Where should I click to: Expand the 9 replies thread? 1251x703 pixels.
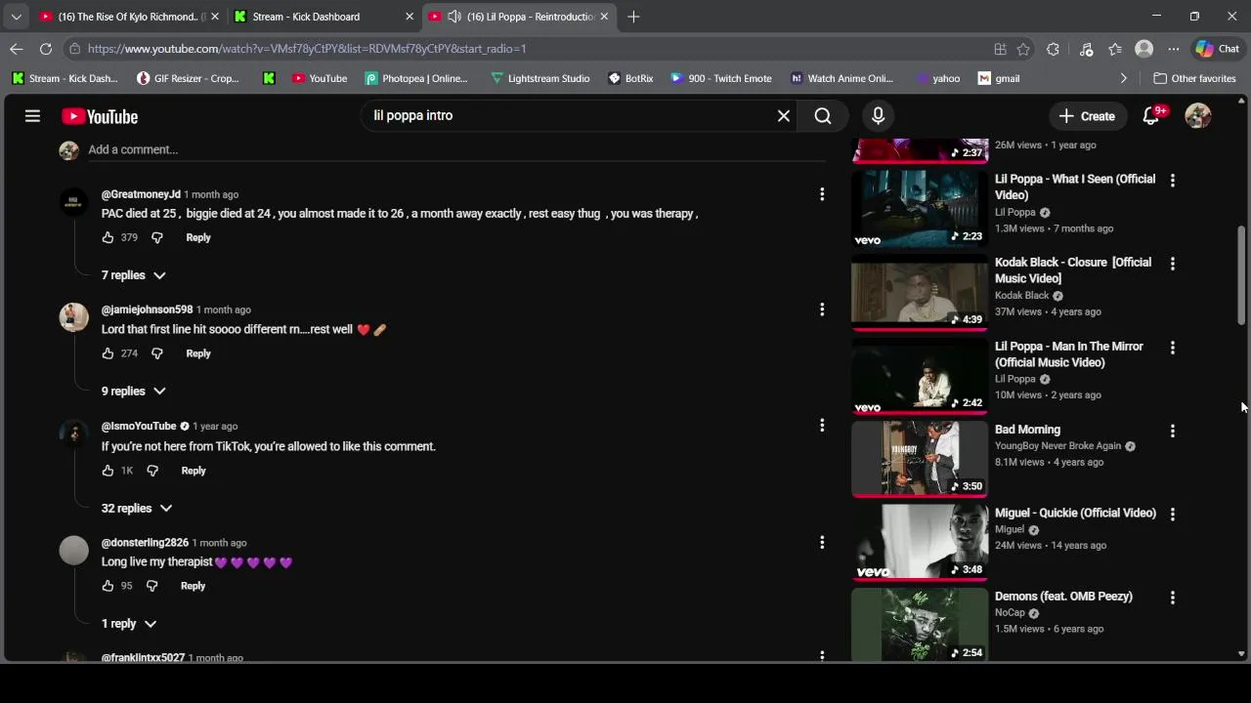(x=134, y=392)
